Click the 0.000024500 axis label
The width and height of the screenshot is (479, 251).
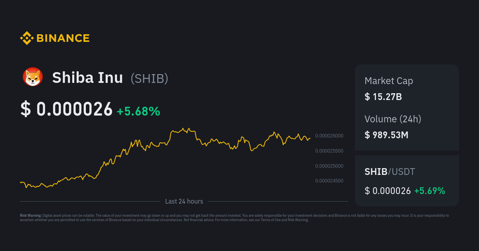pos(329,181)
